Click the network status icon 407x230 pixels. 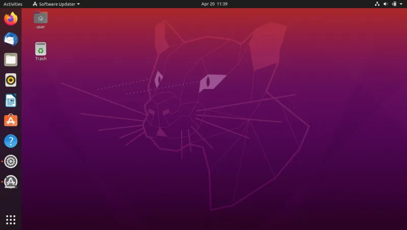click(377, 4)
